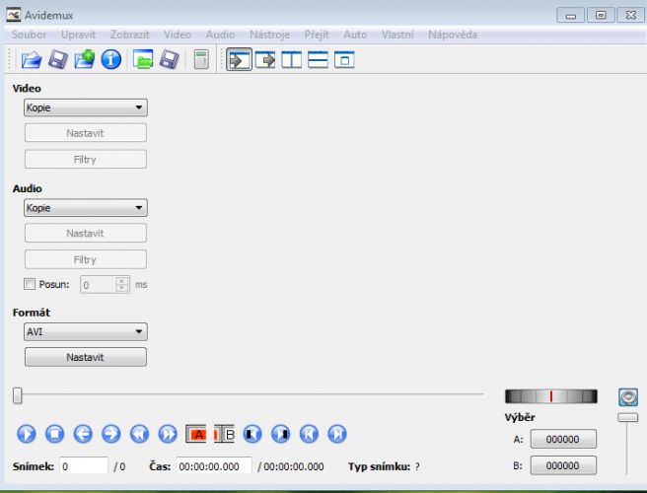Viewport: 647px width, 493px height.
Task: Go to previous frame arrow
Action: point(83,434)
